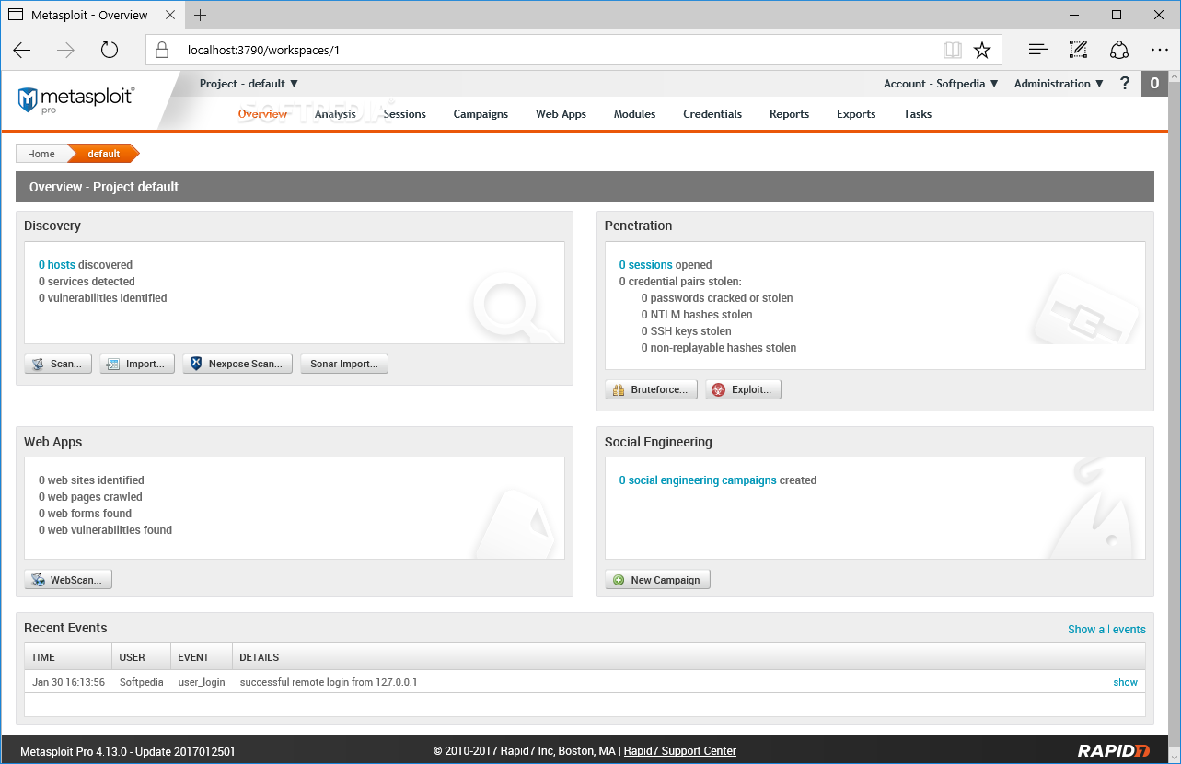Image resolution: width=1181 pixels, height=764 pixels.
Task: Open the reading view book icon
Action: pos(952,50)
